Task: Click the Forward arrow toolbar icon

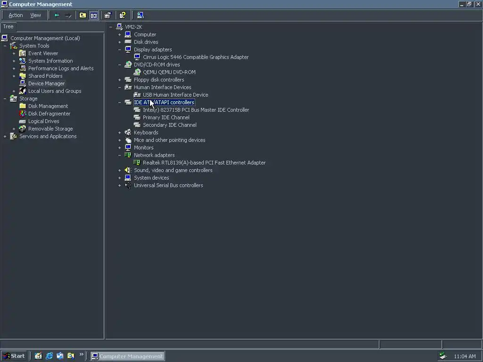Action: [68, 15]
